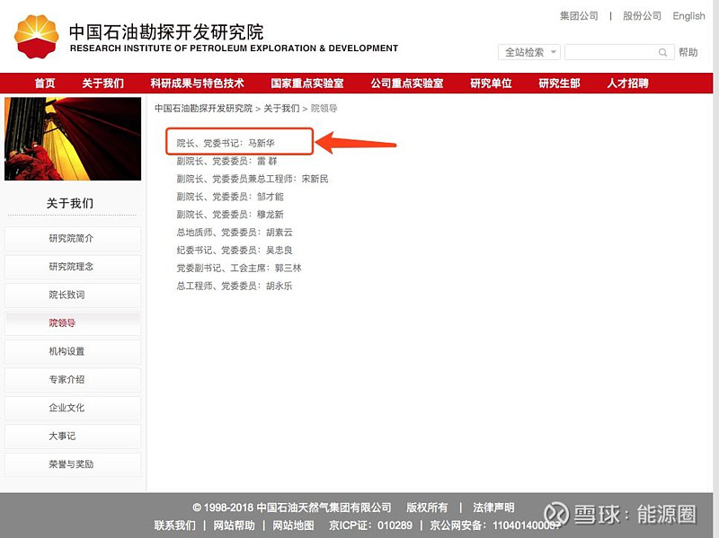Open the 帮助 help link
Image resolution: width=719 pixels, height=538 pixels.
(x=688, y=52)
